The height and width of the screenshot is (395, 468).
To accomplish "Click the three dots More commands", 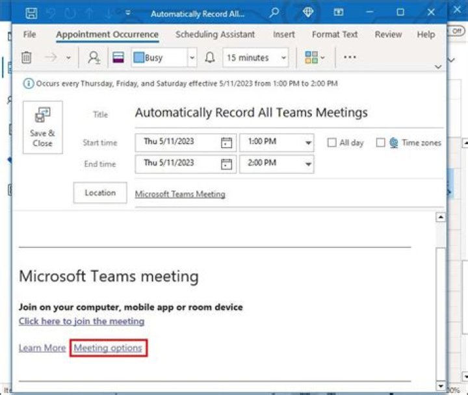I will coord(350,57).
